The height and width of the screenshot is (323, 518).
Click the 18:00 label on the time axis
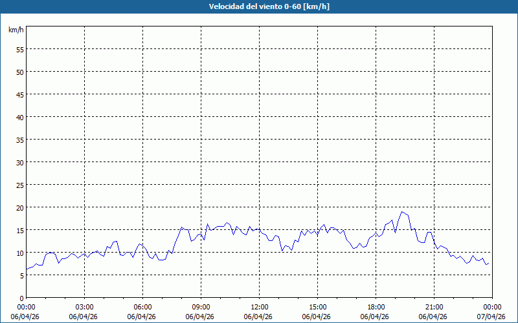376,307
